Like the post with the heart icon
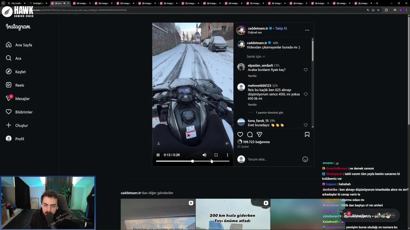 click(240, 134)
